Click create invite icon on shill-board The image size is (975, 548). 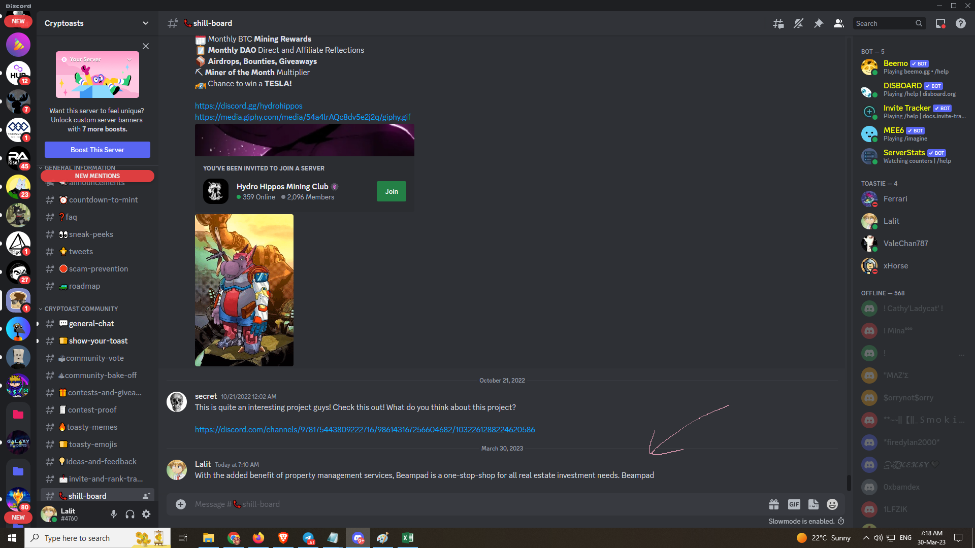point(146,496)
